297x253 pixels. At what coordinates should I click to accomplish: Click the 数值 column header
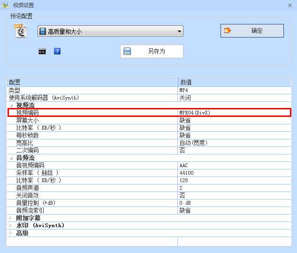234,82
